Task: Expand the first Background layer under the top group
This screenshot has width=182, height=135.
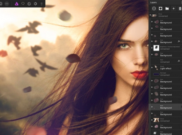Action: pyautogui.click(x=152, y=22)
